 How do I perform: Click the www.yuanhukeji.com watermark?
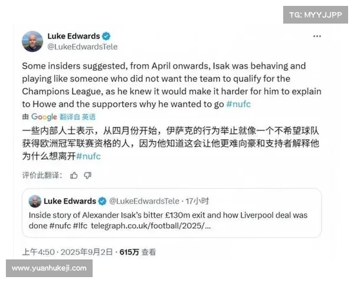point(49,268)
